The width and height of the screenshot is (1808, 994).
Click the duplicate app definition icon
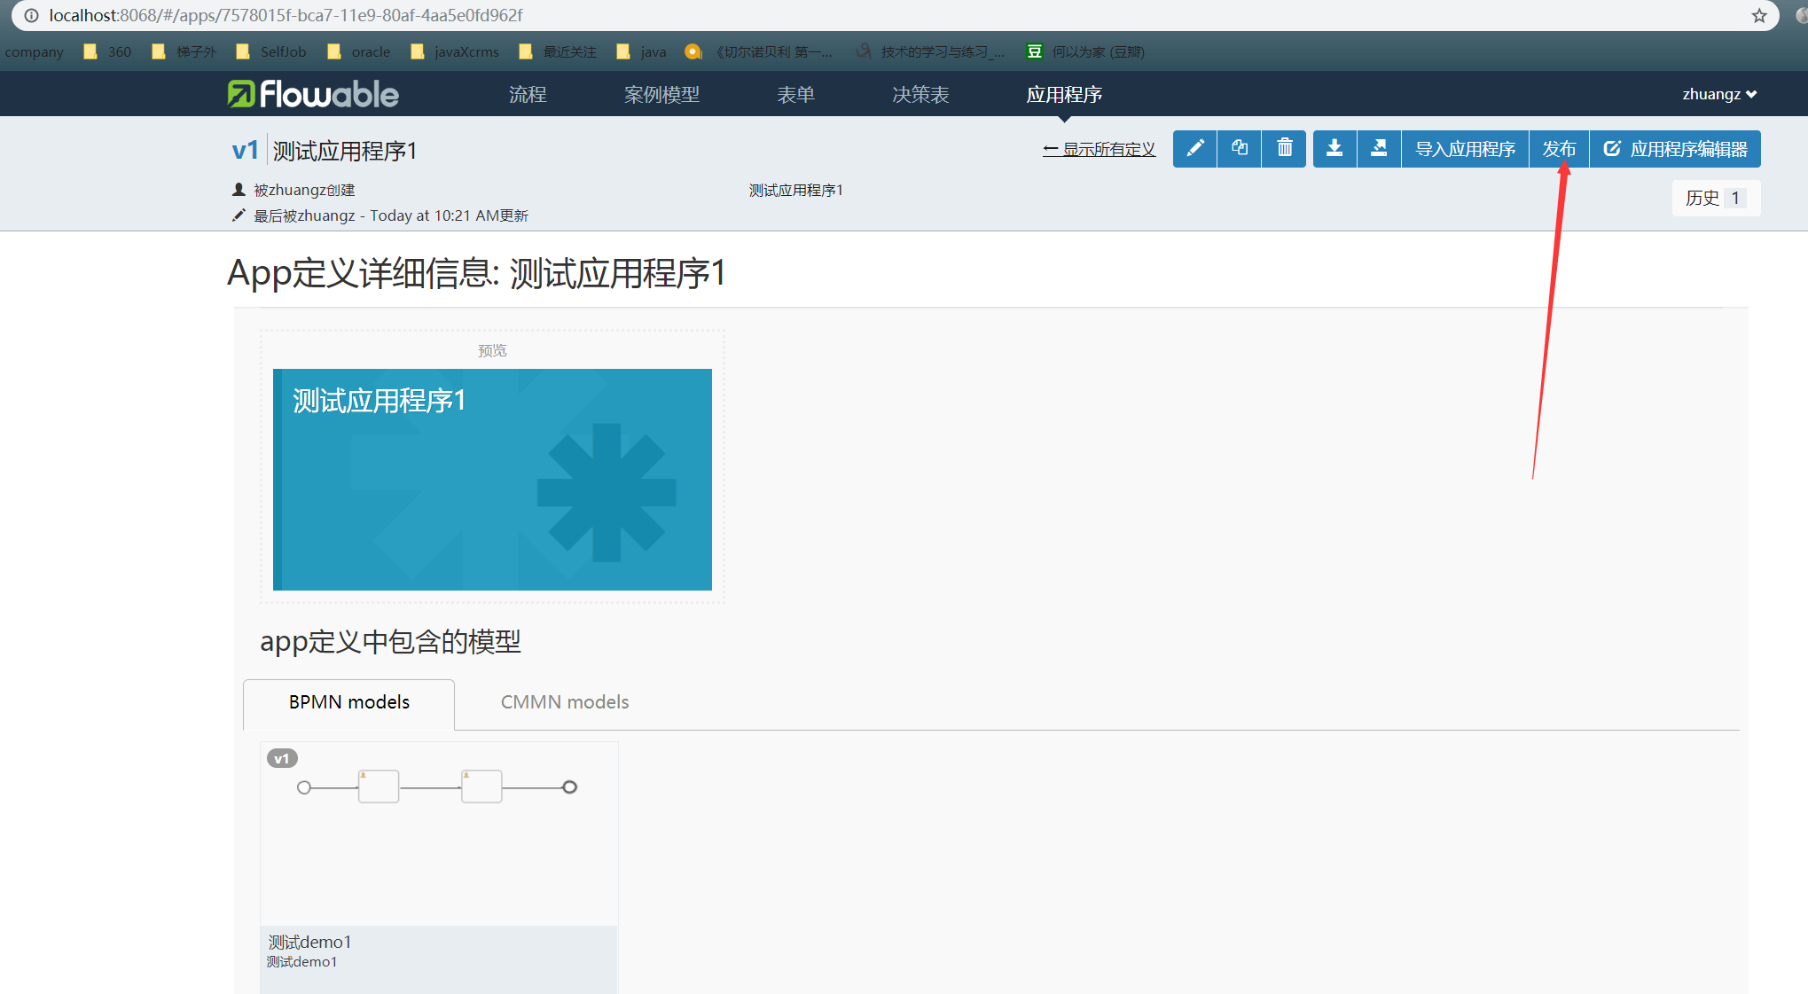(1240, 148)
